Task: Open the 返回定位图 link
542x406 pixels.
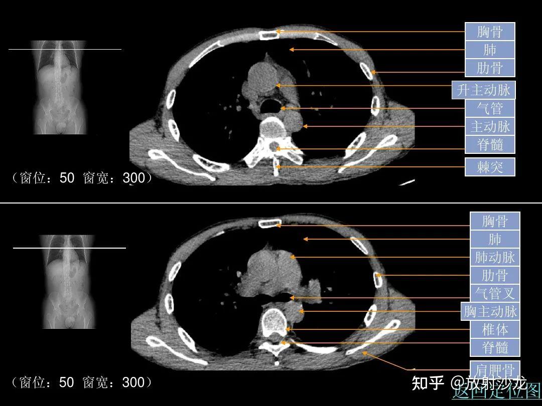Action: [497, 390]
